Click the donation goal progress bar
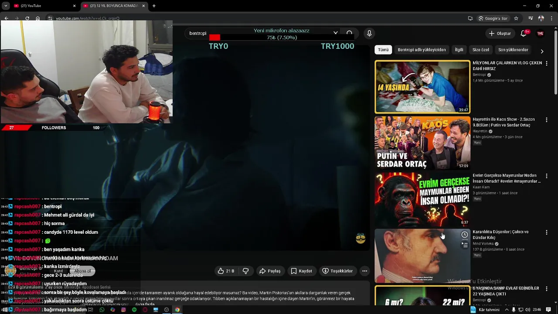Viewport: 558px width, 314px height. 281,38
